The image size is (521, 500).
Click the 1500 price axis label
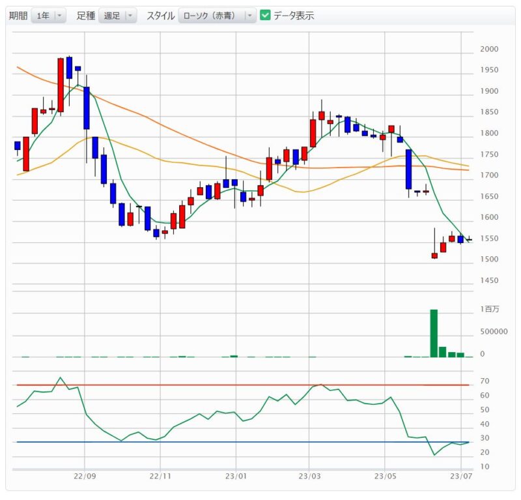pyautogui.click(x=489, y=259)
